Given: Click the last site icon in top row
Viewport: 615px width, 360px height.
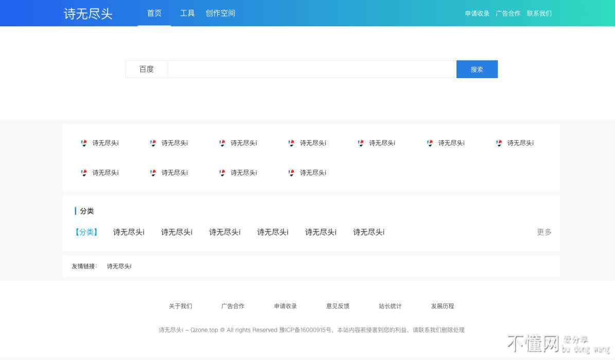Looking at the screenshot, I should coord(499,143).
